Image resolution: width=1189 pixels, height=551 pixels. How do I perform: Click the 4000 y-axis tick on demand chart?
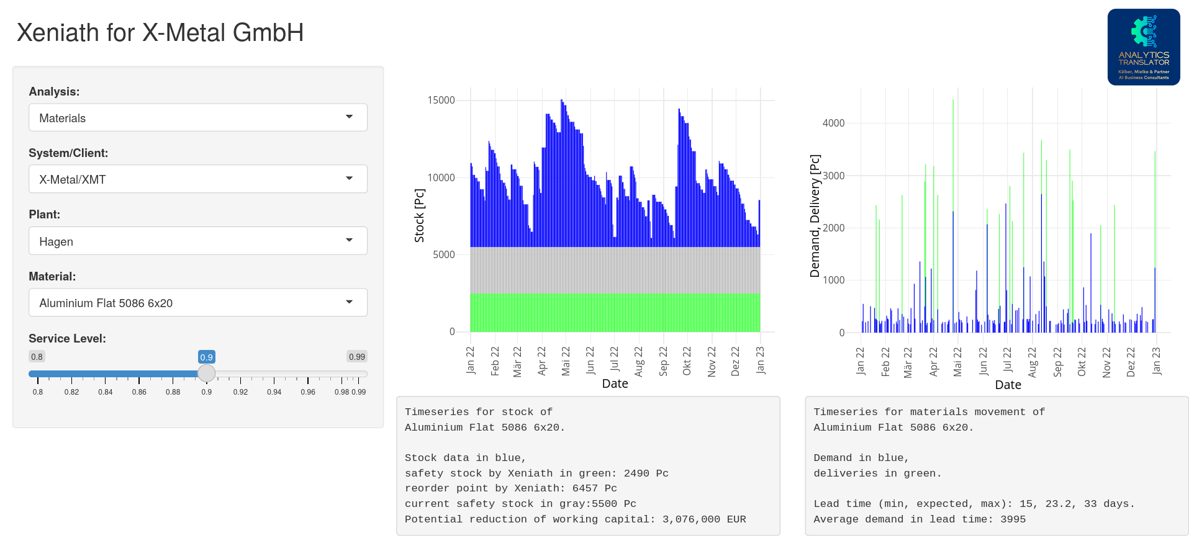[834, 123]
